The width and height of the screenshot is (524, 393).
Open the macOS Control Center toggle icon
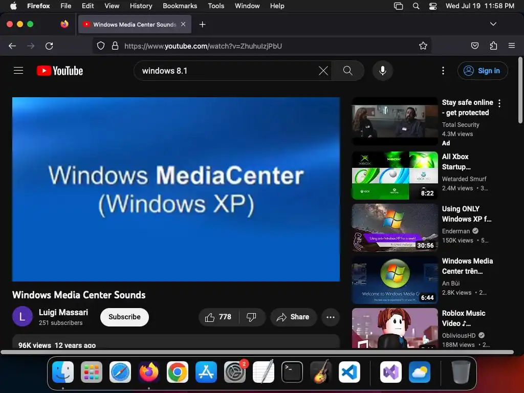433,6
